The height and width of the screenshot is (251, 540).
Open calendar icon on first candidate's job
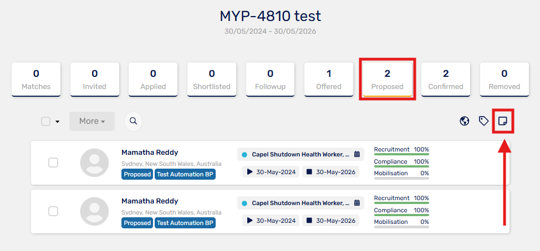(x=357, y=154)
